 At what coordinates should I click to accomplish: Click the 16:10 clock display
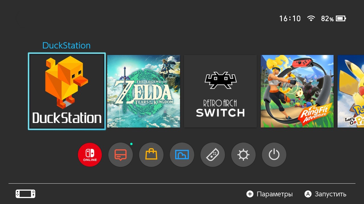click(290, 19)
